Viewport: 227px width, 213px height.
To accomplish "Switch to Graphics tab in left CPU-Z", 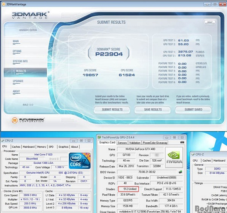I will (64, 147).
